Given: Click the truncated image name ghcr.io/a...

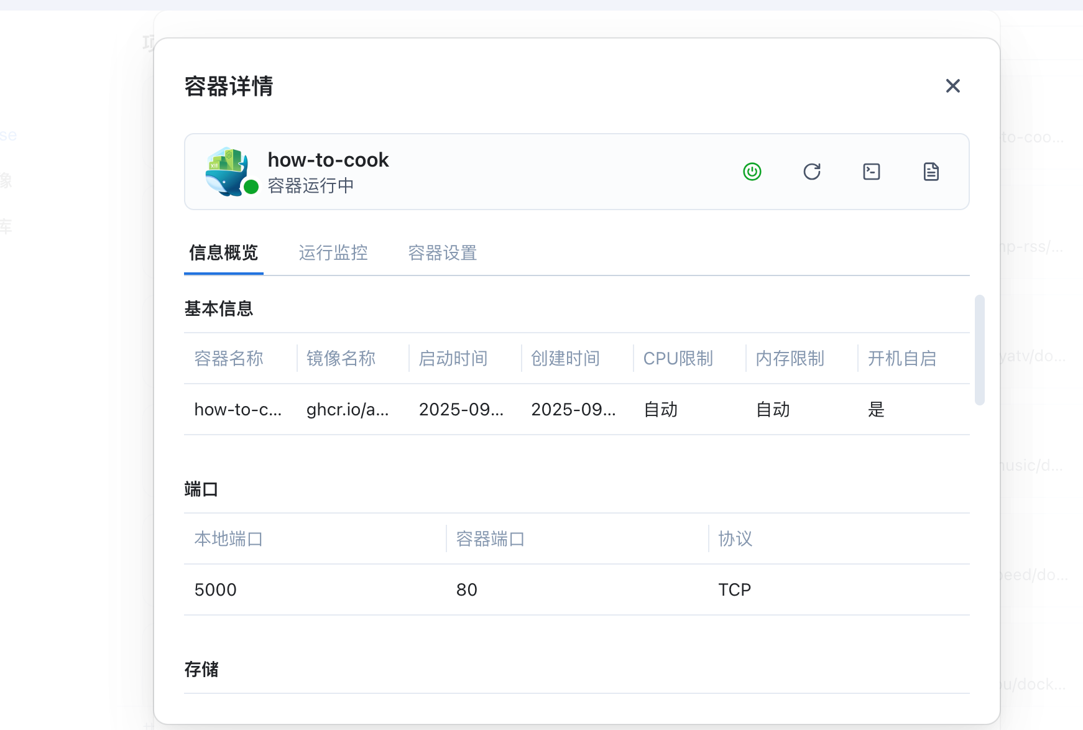Looking at the screenshot, I should [348, 409].
